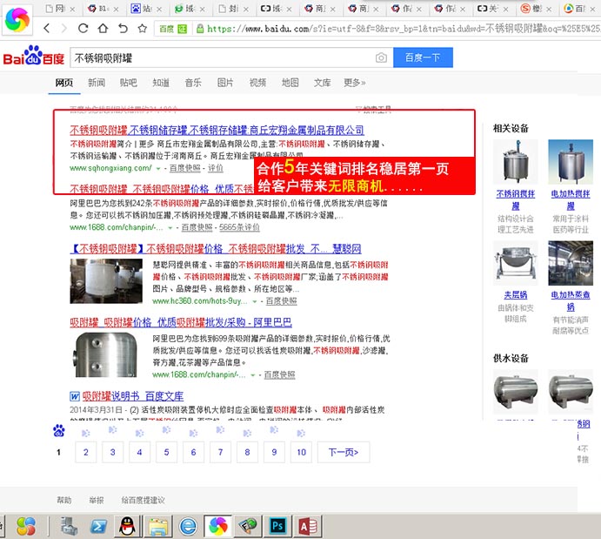The image size is (601, 539).
Task: Go to results page 5
Action: pyautogui.click(x=166, y=452)
